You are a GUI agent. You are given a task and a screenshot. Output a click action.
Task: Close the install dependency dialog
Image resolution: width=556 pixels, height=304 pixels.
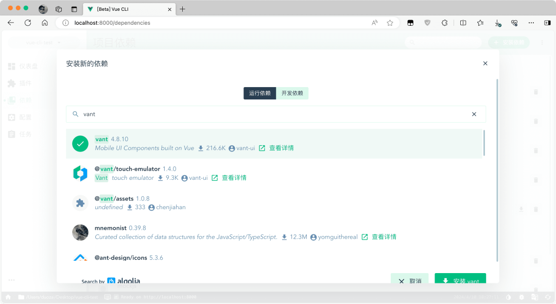(485, 63)
